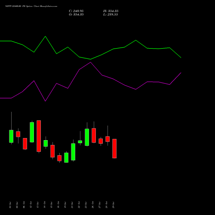Click the low value L: 238.55

click(x=111, y=15)
